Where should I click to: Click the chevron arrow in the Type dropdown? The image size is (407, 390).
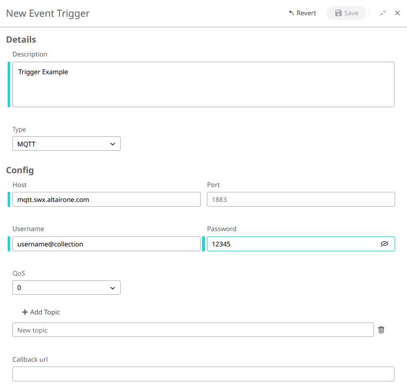point(113,144)
